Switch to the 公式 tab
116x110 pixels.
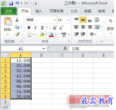click(74, 11)
